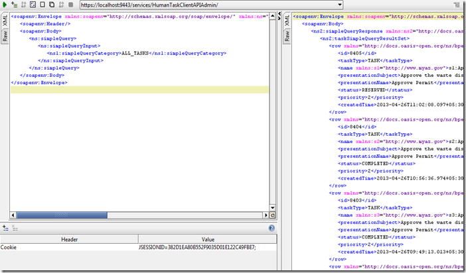
Task: Click the createdTime 2013-04-26T10:56:36 line
Action: click(401, 178)
